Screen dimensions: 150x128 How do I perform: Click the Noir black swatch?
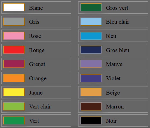click(x=91, y=120)
